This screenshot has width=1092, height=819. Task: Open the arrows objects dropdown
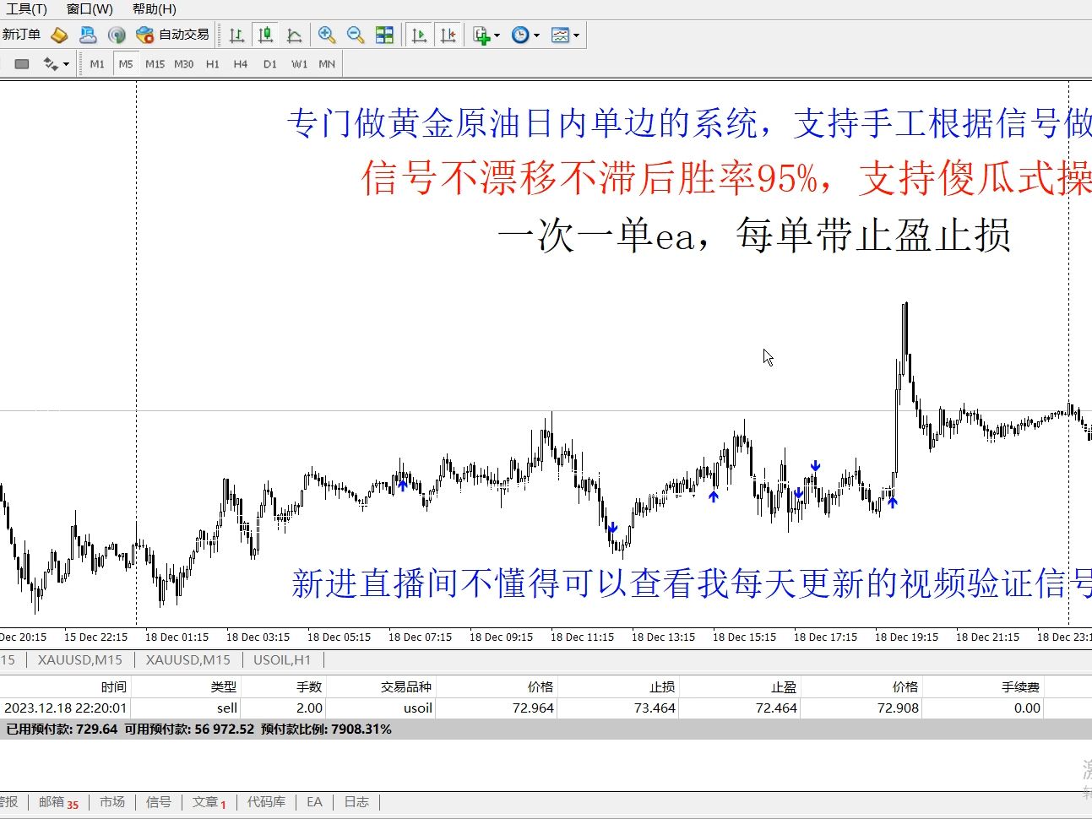point(56,64)
